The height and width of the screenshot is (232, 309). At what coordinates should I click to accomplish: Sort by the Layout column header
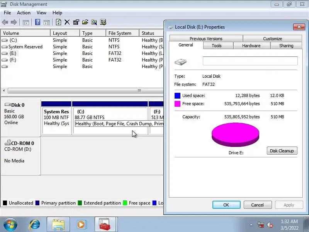(65, 33)
